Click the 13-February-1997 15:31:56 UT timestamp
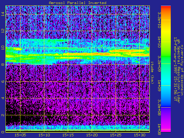 (x=175, y=69)
